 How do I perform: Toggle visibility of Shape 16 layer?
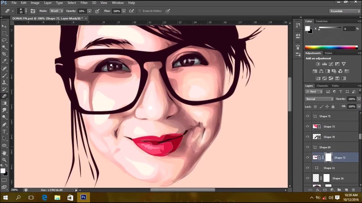307,178
